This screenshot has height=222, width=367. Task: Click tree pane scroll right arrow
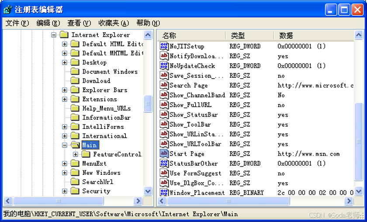[x=138, y=201]
